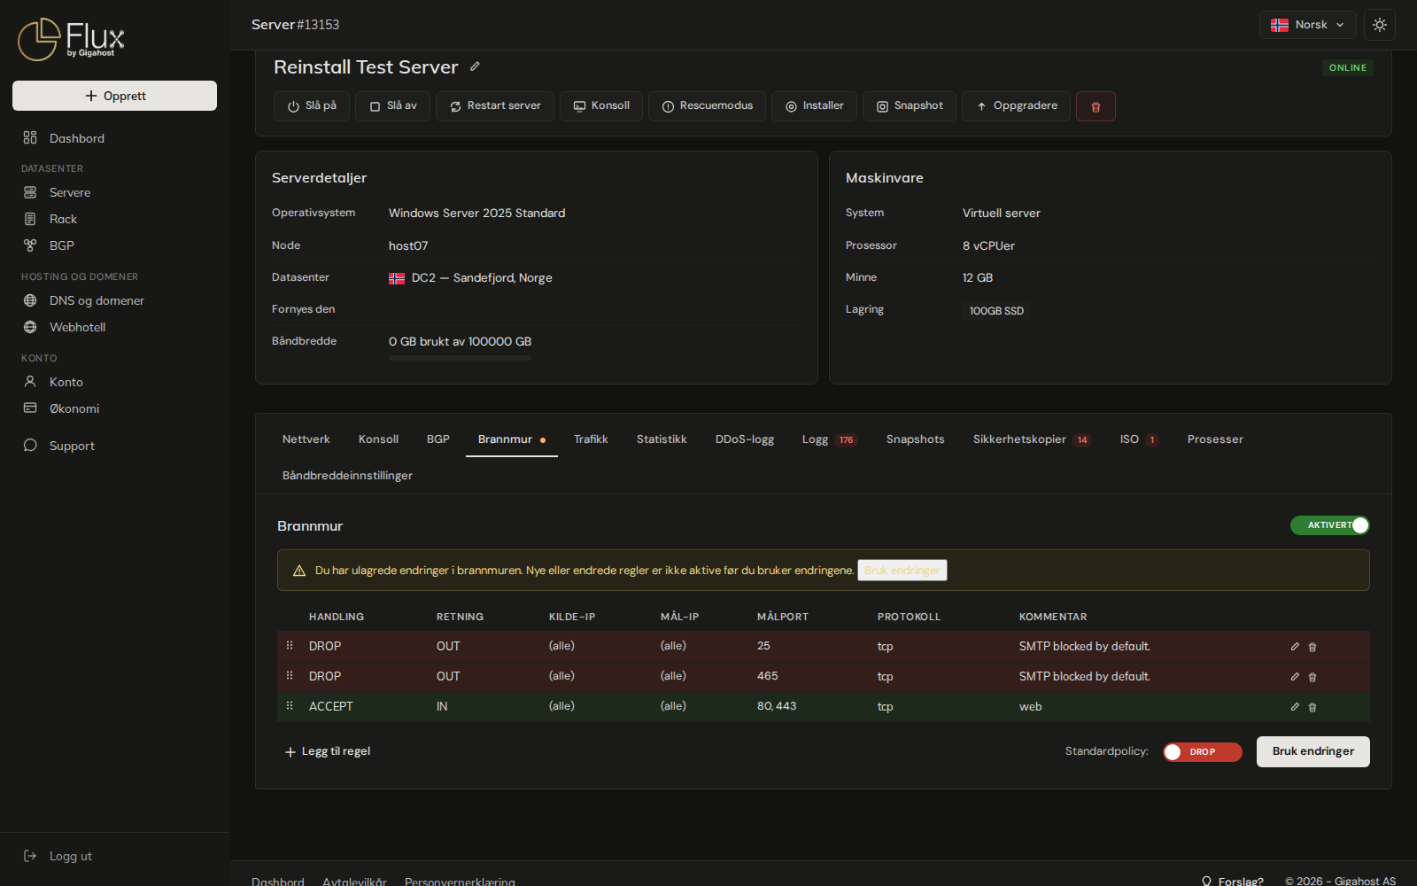The image size is (1417, 886).
Task: Toggle the Standardpolicy DROP switch
Action: 1203,752
